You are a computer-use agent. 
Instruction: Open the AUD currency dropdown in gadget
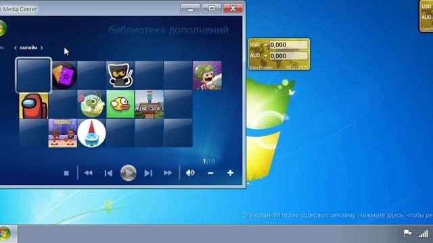pyautogui.click(x=265, y=56)
